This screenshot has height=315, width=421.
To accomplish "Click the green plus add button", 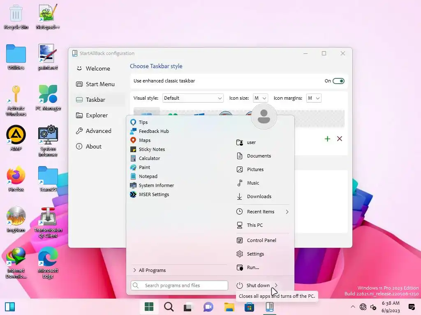I will (x=327, y=139).
